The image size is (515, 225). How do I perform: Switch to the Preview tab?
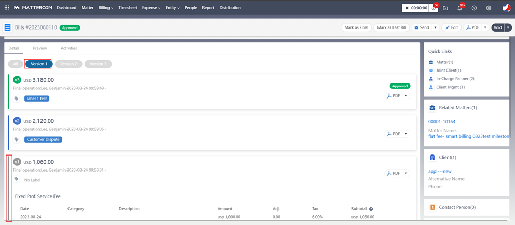click(40, 48)
